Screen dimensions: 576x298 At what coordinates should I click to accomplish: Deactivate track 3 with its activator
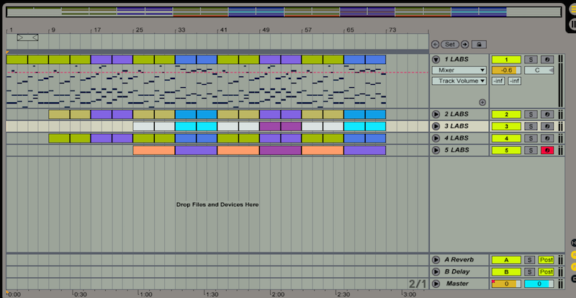tap(506, 127)
